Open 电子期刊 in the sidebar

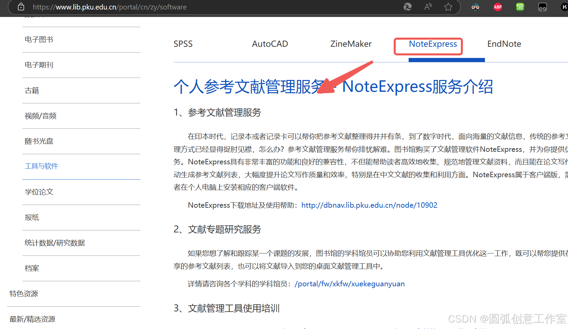[39, 65]
